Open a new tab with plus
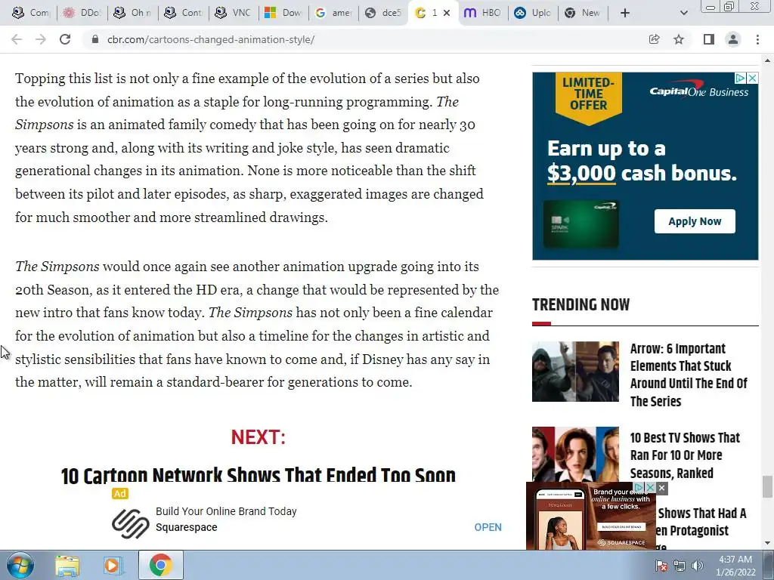Viewport: 774px width, 580px height. (x=625, y=13)
